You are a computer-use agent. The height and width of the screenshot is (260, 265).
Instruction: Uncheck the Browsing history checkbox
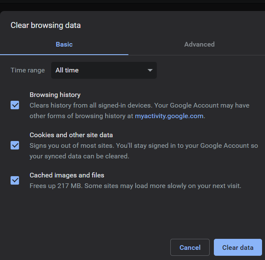click(15, 105)
